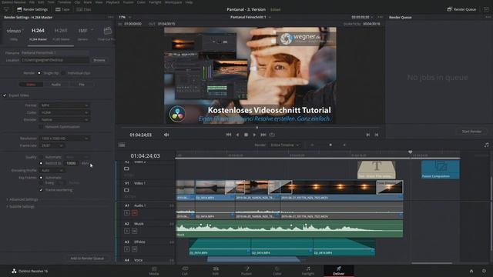Set mark out point icon

377,135
